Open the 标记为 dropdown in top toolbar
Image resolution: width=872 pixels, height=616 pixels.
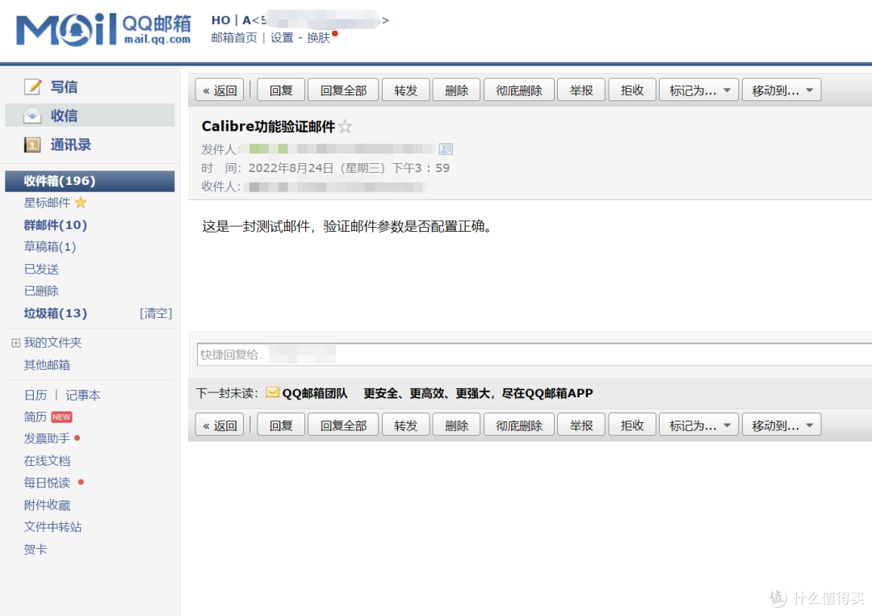click(x=696, y=90)
